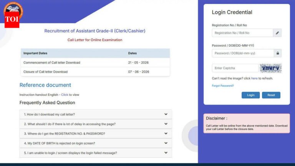Focus the Registration No / Roll No input
This screenshot has height=166, width=295.
tap(242, 33)
